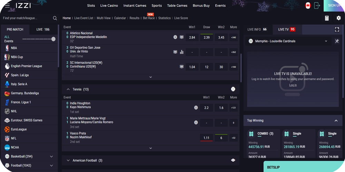Screen dimensions: 345x172
Task: Click the football icon in American Football header
Action: 233,160
